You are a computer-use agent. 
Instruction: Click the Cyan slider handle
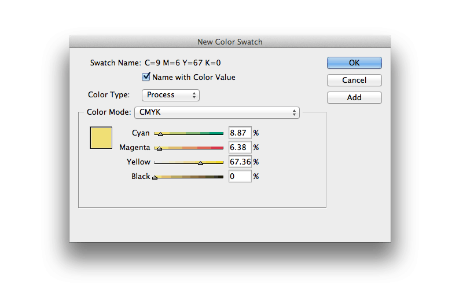click(x=160, y=134)
